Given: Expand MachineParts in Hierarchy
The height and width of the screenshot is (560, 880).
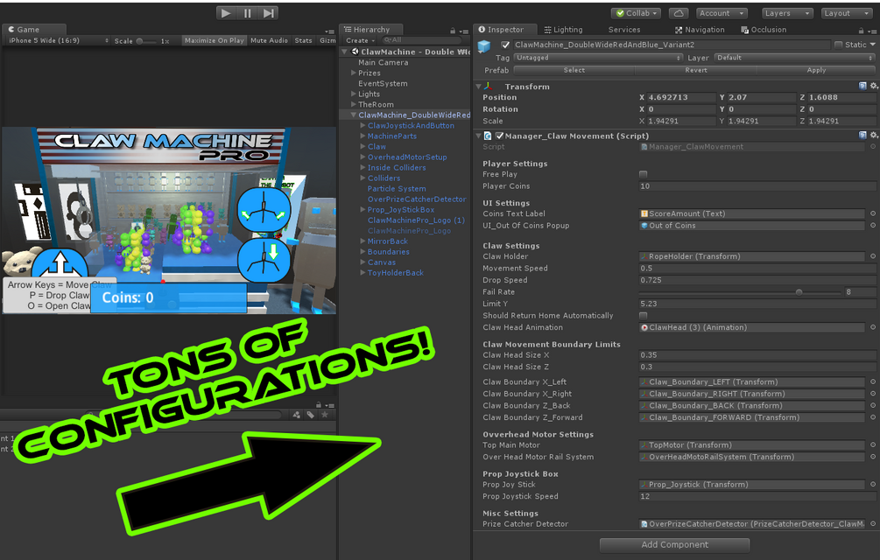Looking at the screenshot, I should point(363,136).
